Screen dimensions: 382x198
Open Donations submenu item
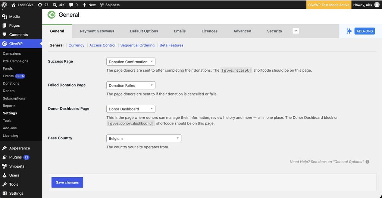click(x=11, y=83)
